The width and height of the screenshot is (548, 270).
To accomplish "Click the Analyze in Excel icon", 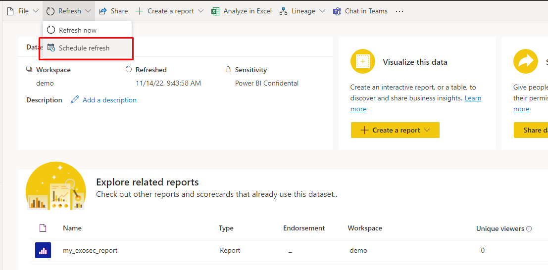I will [x=215, y=11].
